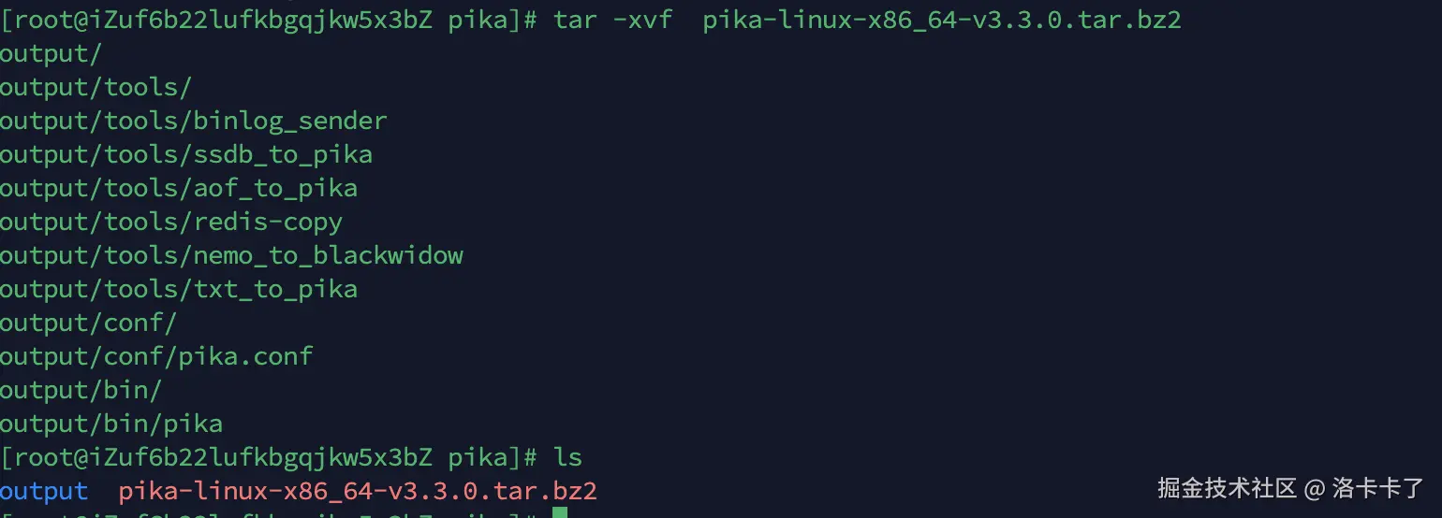The height and width of the screenshot is (518, 1442).
Task: Click the output/tools/ssdb_to_pika line
Action: [186, 154]
